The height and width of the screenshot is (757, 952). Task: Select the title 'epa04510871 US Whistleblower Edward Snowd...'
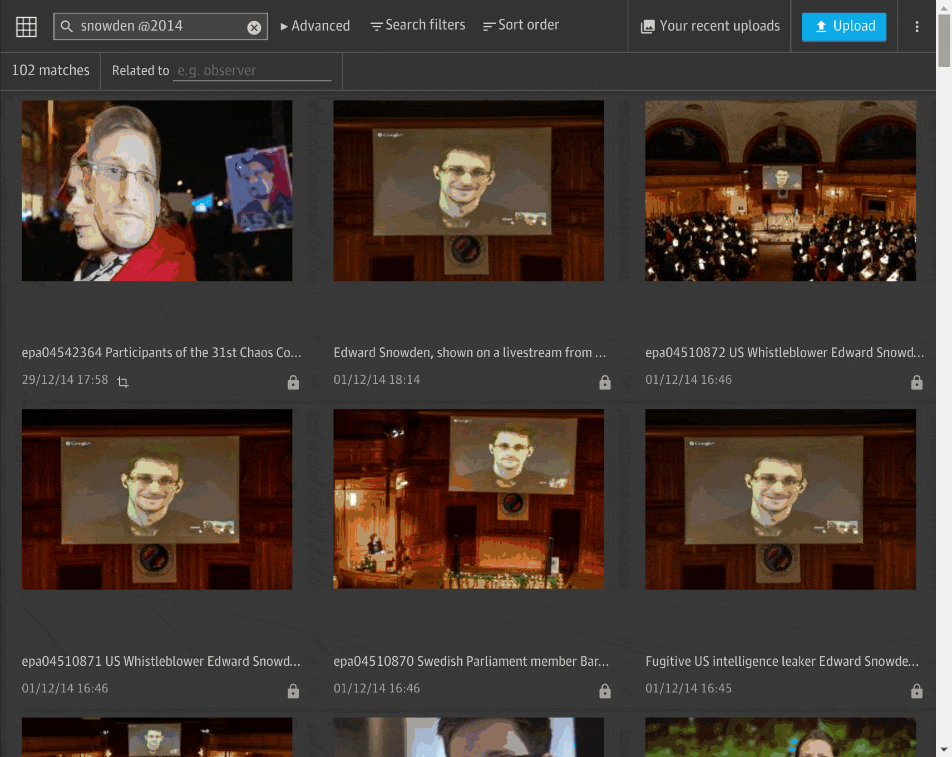(x=161, y=661)
